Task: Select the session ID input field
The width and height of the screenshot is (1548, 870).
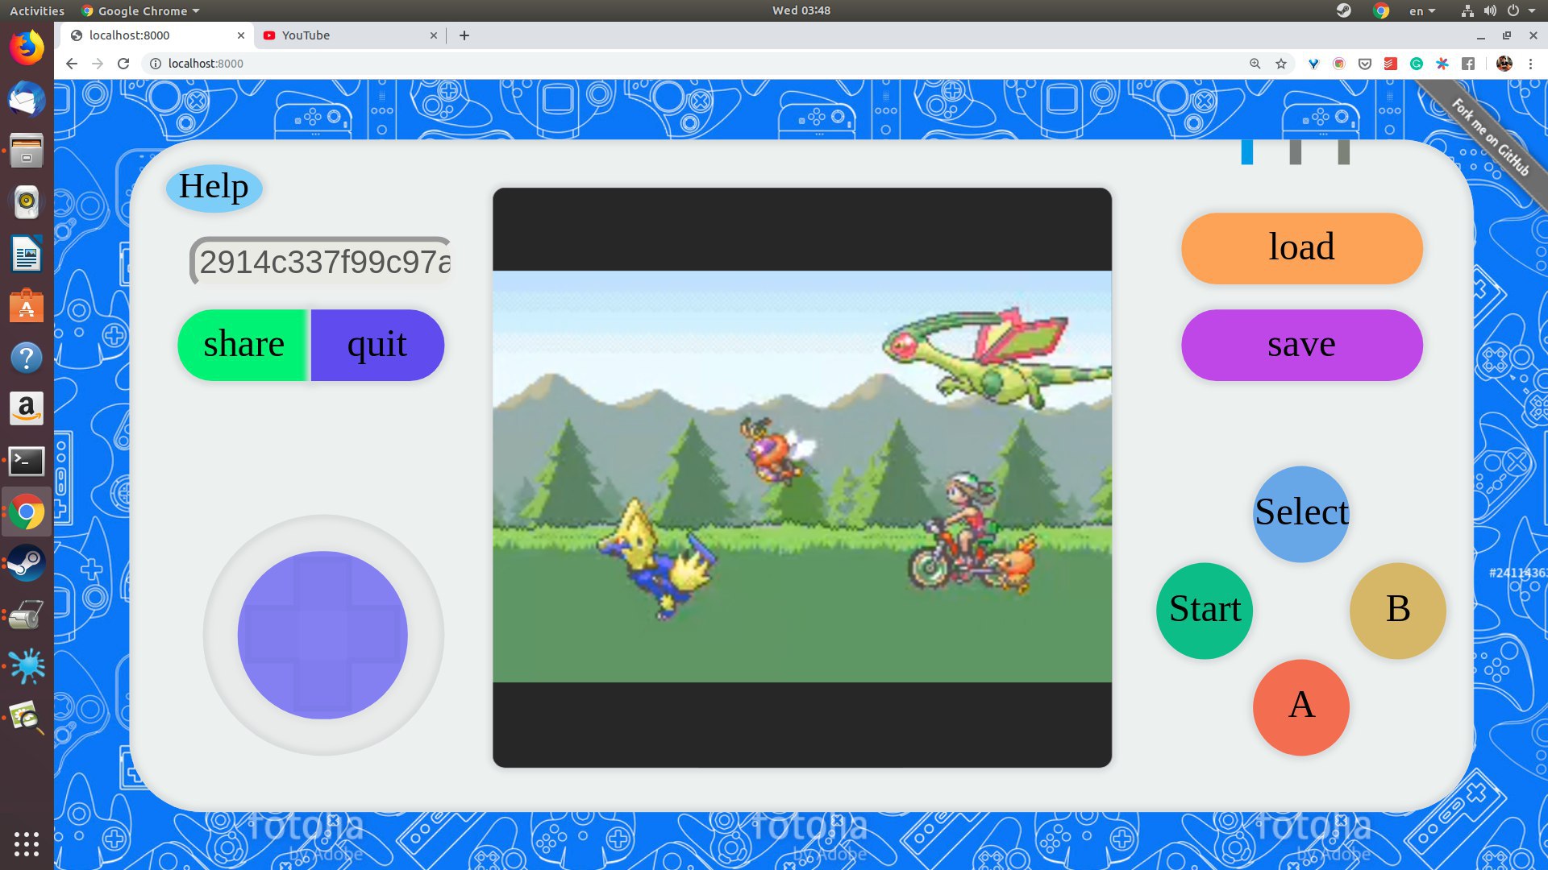Action: (319, 263)
